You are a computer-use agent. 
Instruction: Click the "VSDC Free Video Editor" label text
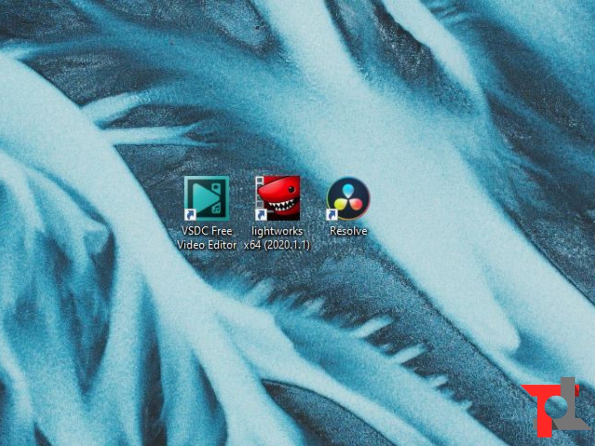click(x=207, y=238)
